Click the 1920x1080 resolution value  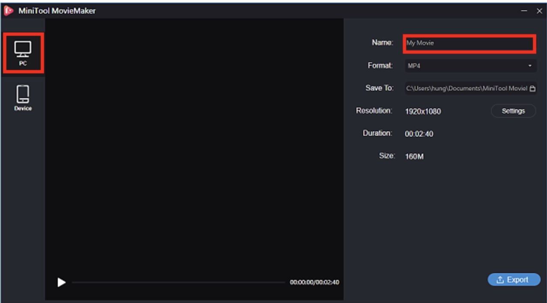point(423,111)
